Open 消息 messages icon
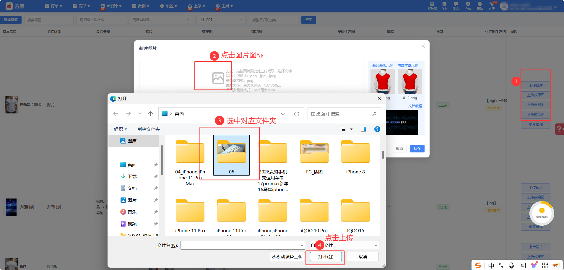 (456, 6)
